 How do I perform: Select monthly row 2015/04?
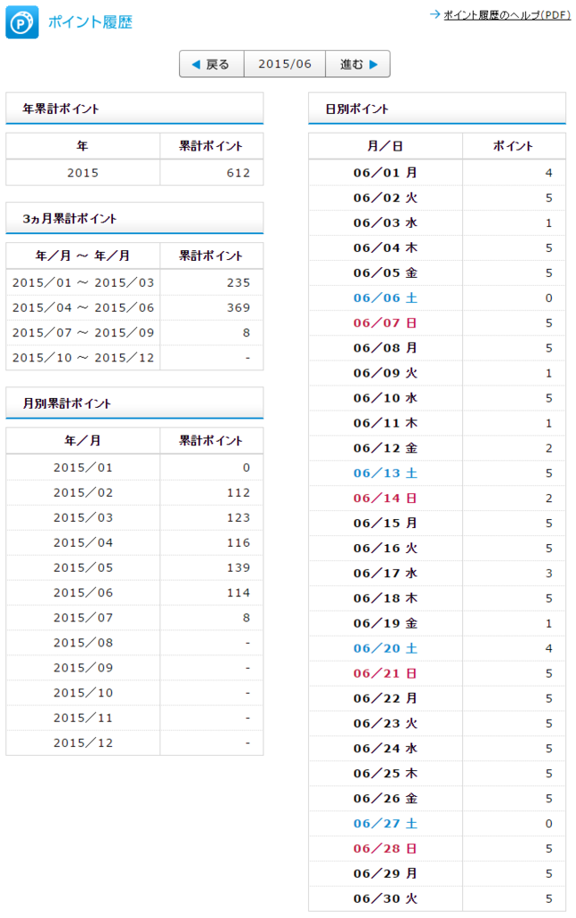point(134,542)
